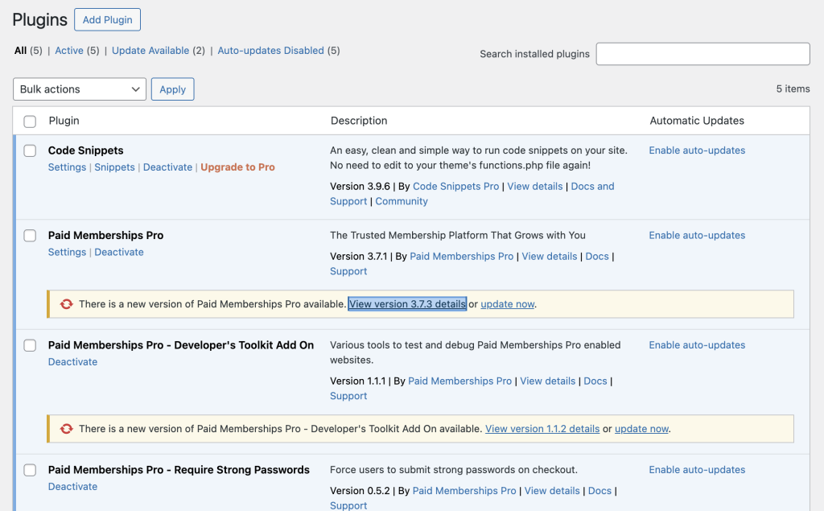Open Code Snippets Settings link
This screenshot has width=824, height=511.
67,167
